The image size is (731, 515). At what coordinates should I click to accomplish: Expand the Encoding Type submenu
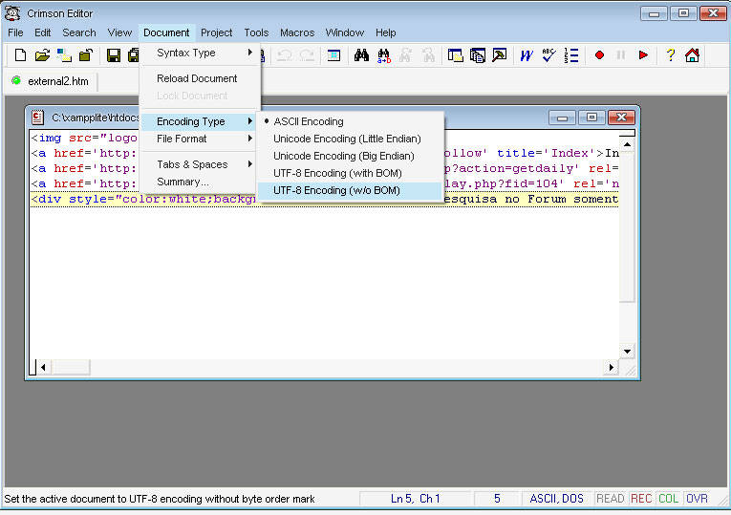coord(200,121)
